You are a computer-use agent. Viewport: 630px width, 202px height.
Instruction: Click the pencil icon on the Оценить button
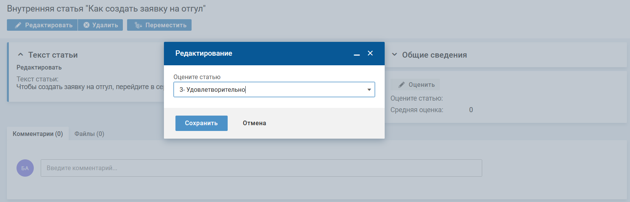coord(402,85)
